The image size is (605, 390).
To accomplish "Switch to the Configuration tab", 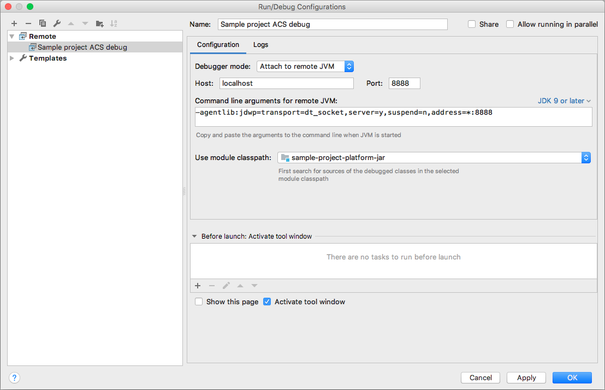I will coord(218,45).
